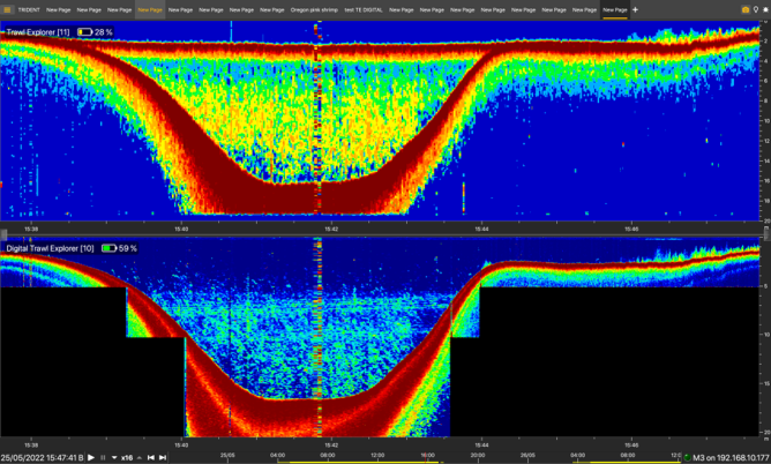
Task: Click the green M3 connection status indicator
Action: (x=687, y=458)
